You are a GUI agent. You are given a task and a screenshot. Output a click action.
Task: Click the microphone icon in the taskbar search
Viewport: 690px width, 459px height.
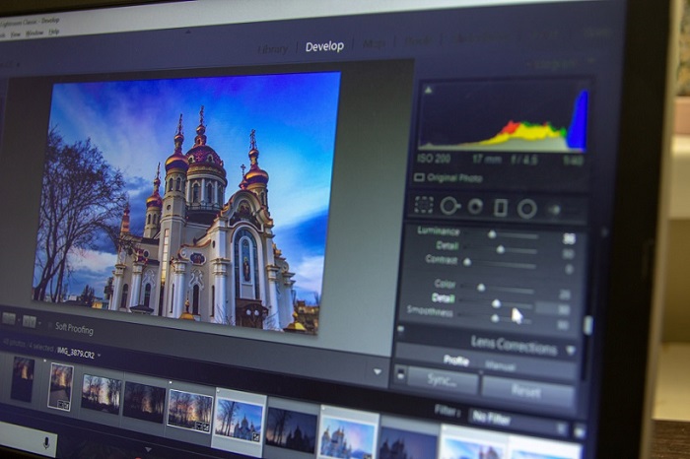[x=46, y=442]
